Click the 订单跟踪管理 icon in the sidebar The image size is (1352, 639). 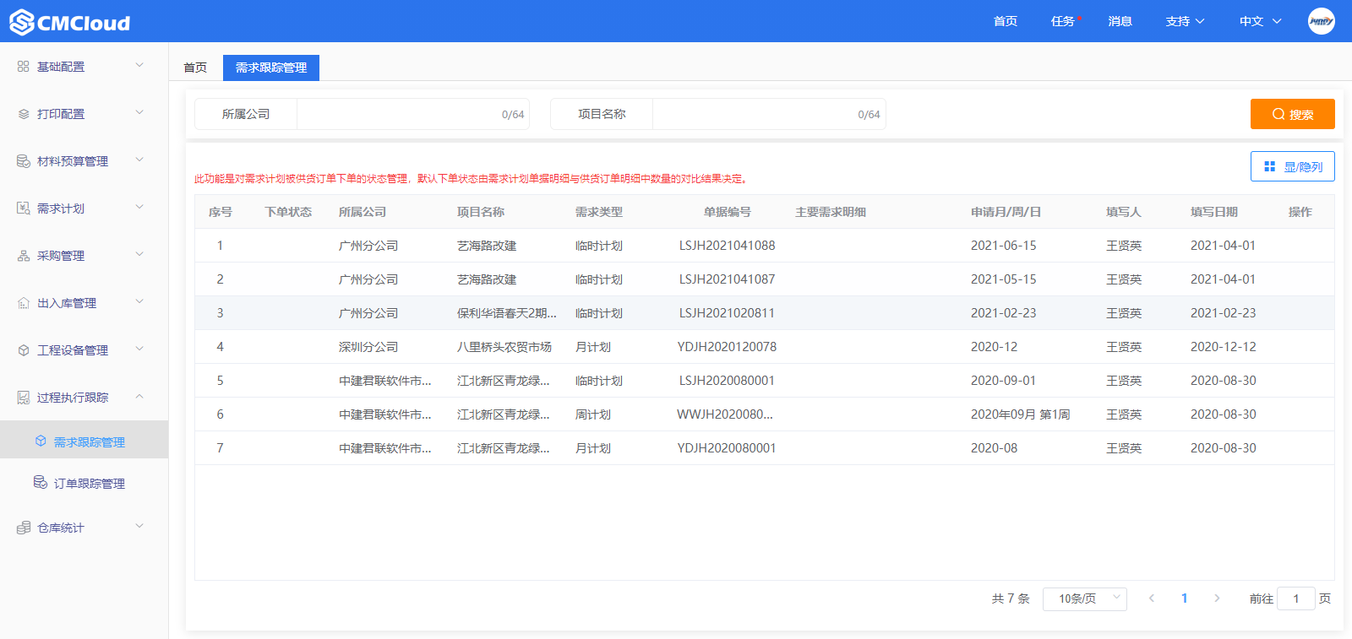point(41,482)
